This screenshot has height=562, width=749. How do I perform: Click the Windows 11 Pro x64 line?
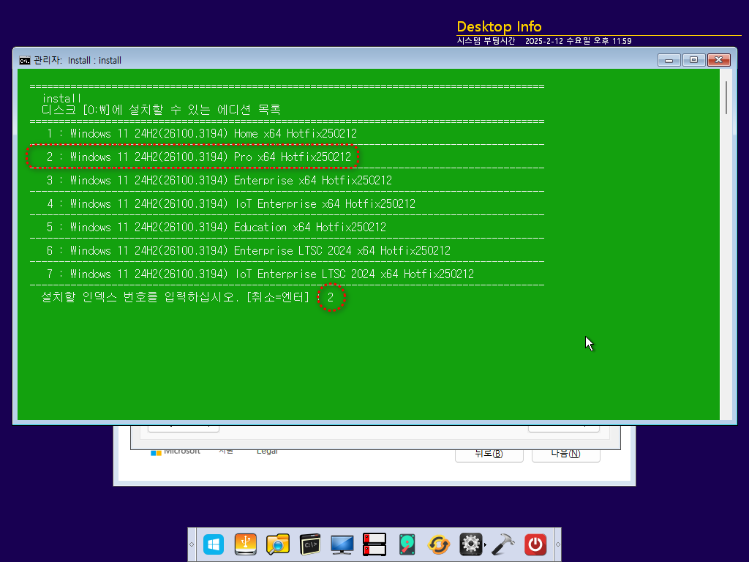click(199, 157)
